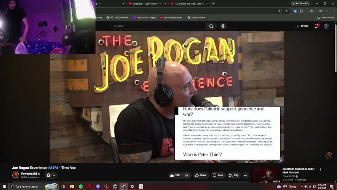Click the blue extension icon in toolbar
Image resolution: width=337 pixels, height=190 pixels.
tap(295, 11)
